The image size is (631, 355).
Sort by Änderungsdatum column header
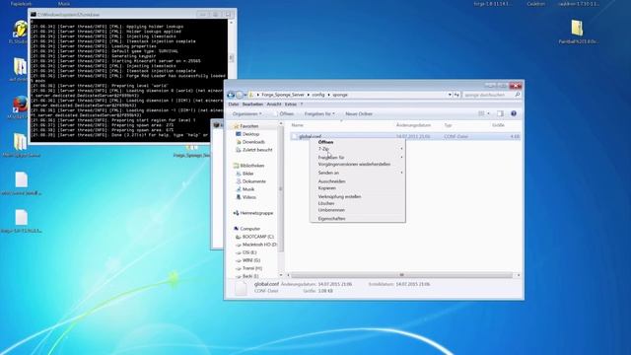tap(413, 125)
